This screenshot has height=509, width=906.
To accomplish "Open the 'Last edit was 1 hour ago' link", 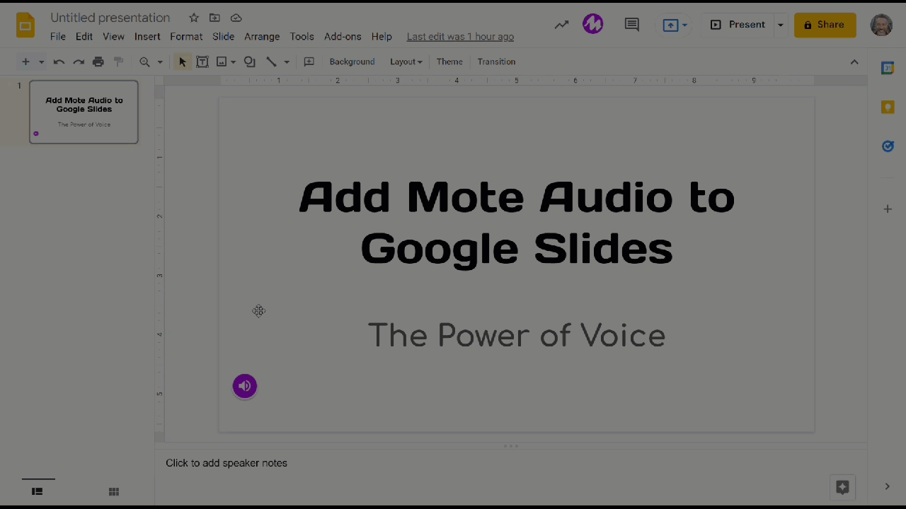I will (x=460, y=37).
